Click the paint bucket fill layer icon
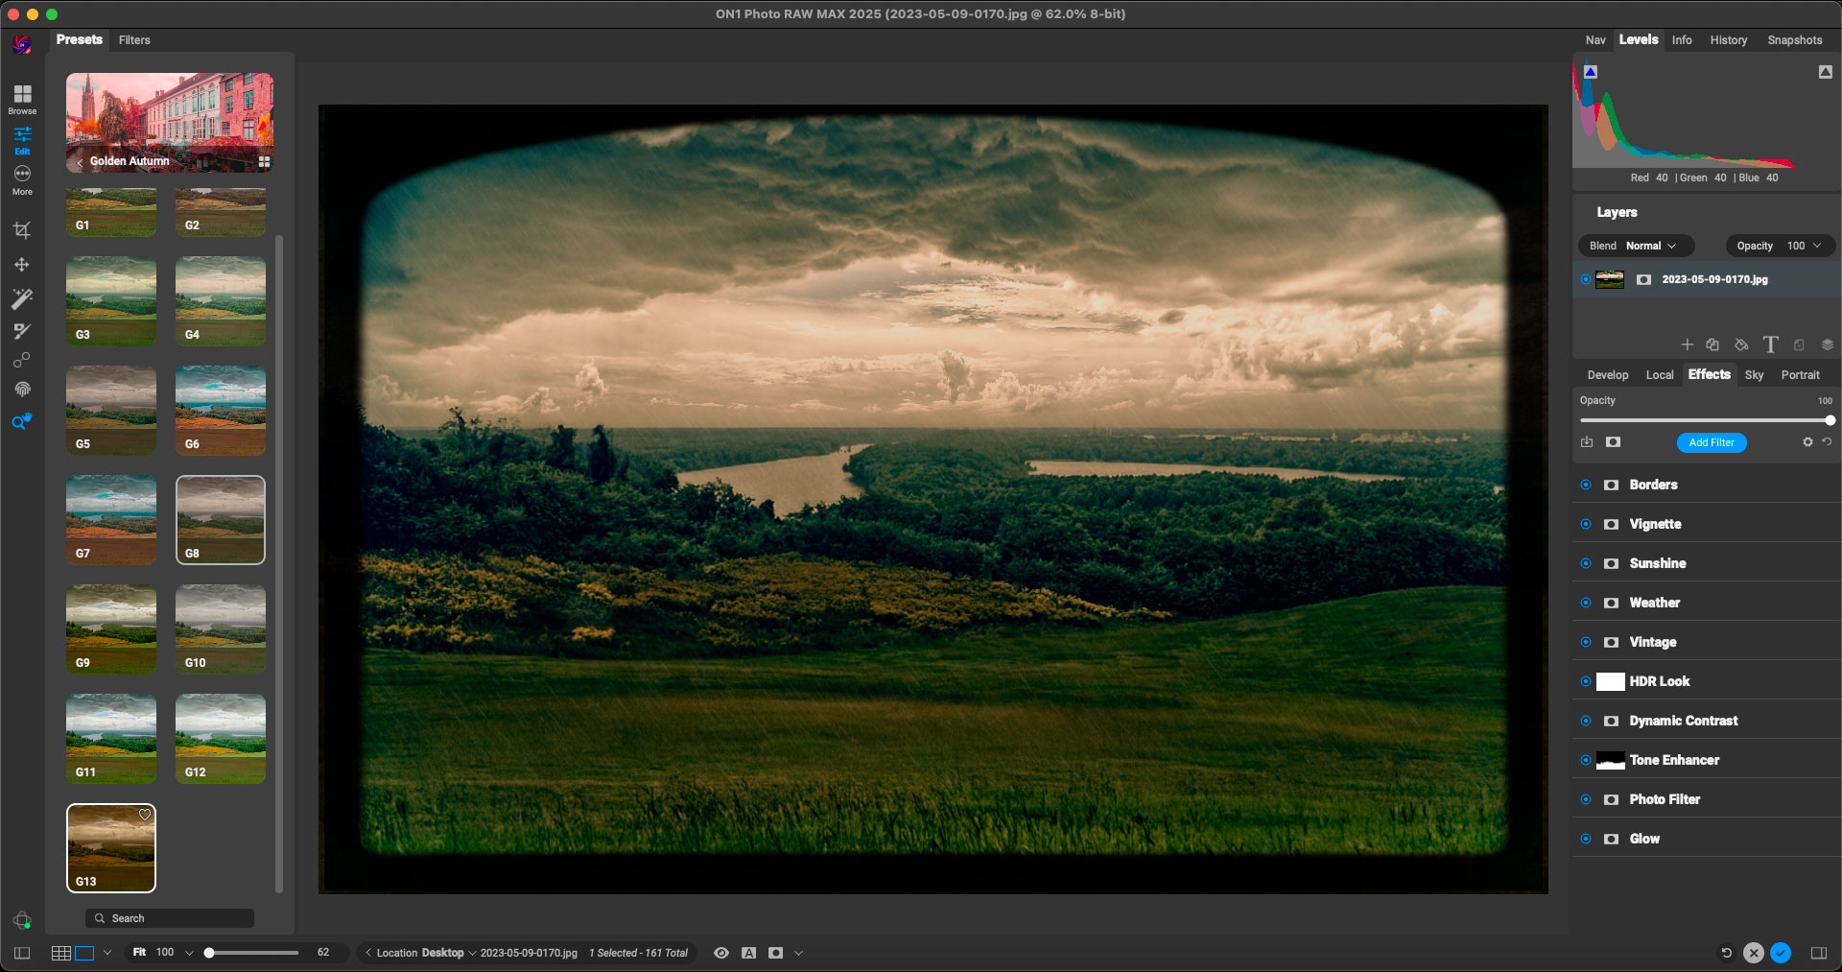The image size is (1842, 972). [x=1741, y=344]
